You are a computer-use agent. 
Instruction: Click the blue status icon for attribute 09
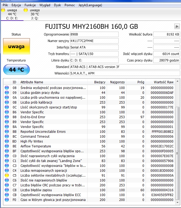[x=7, y=93]
